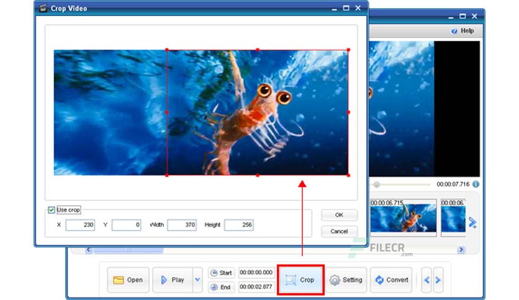Select the second, partly hidden frame thumbnail
The height and width of the screenshot is (300, 519).
453,218
